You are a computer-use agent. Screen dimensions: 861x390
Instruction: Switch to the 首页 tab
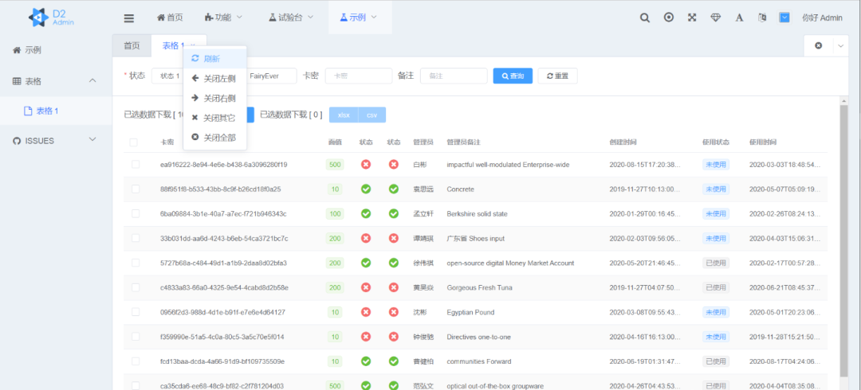(132, 46)
